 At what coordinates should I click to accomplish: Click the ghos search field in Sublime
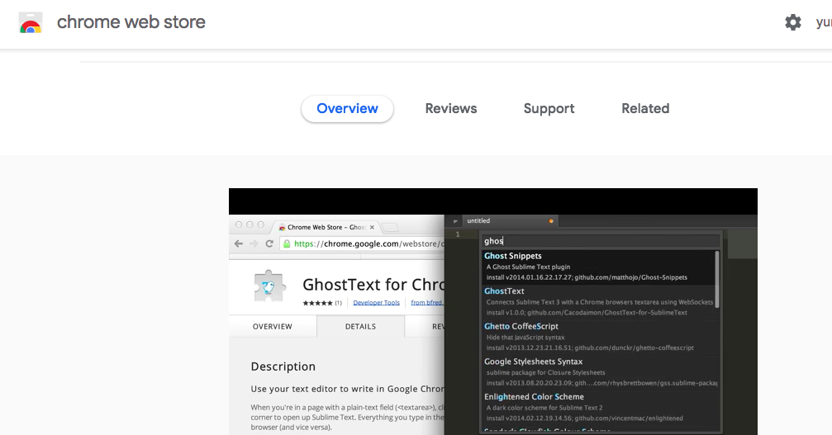(601, 241)
